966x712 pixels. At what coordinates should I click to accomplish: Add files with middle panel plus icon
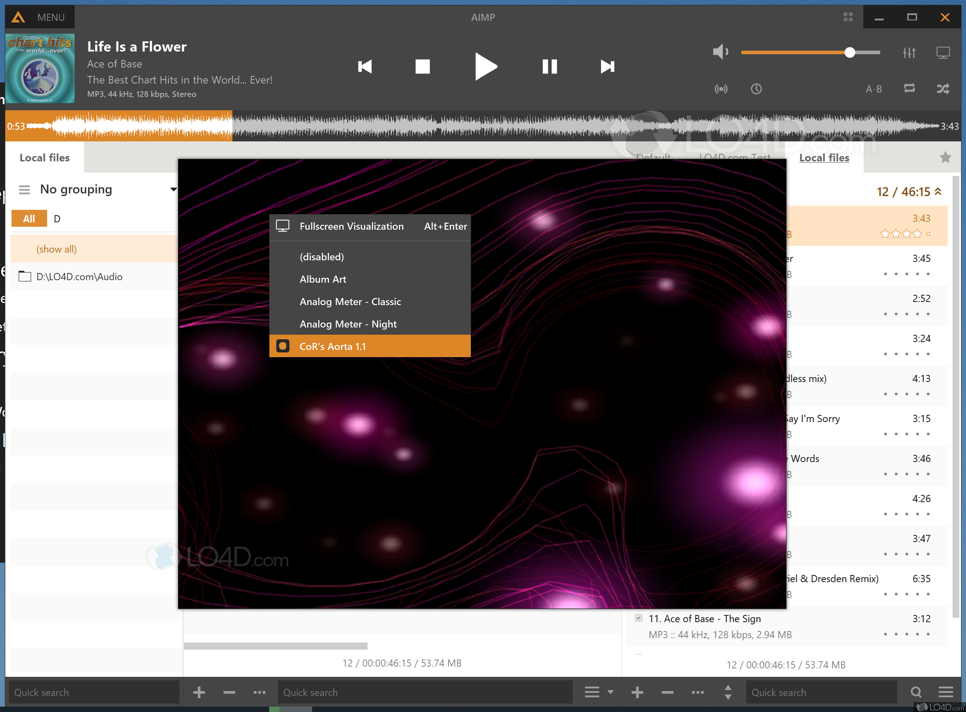tap(199, 692)
